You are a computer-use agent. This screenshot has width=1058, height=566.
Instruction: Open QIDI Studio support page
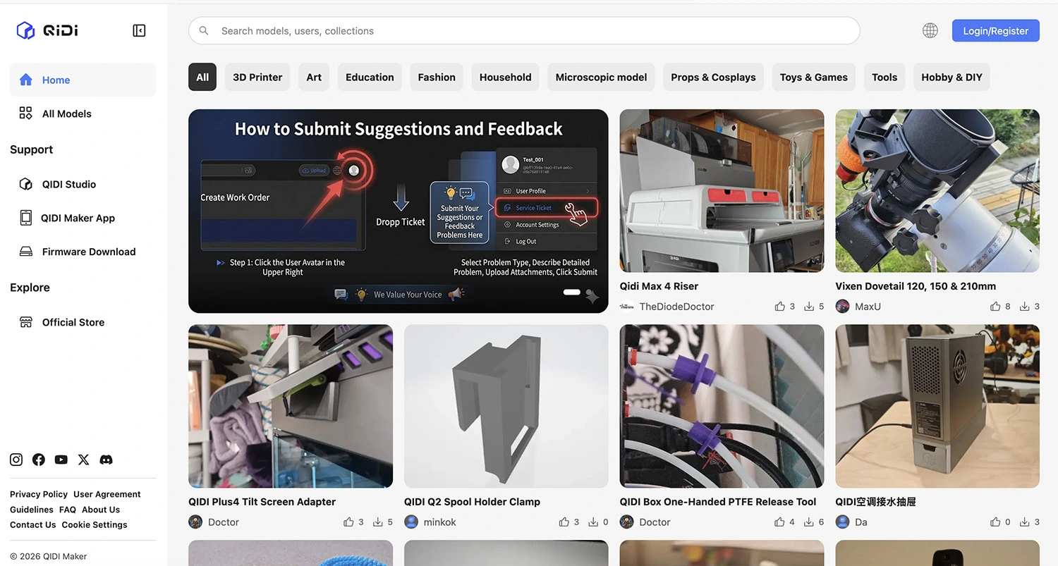click(x=83, y=184)
